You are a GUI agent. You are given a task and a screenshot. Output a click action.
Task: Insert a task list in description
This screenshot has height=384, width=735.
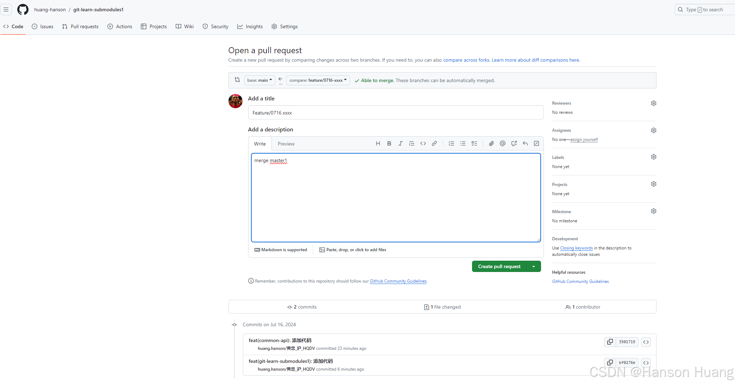(x=475, y=143)
